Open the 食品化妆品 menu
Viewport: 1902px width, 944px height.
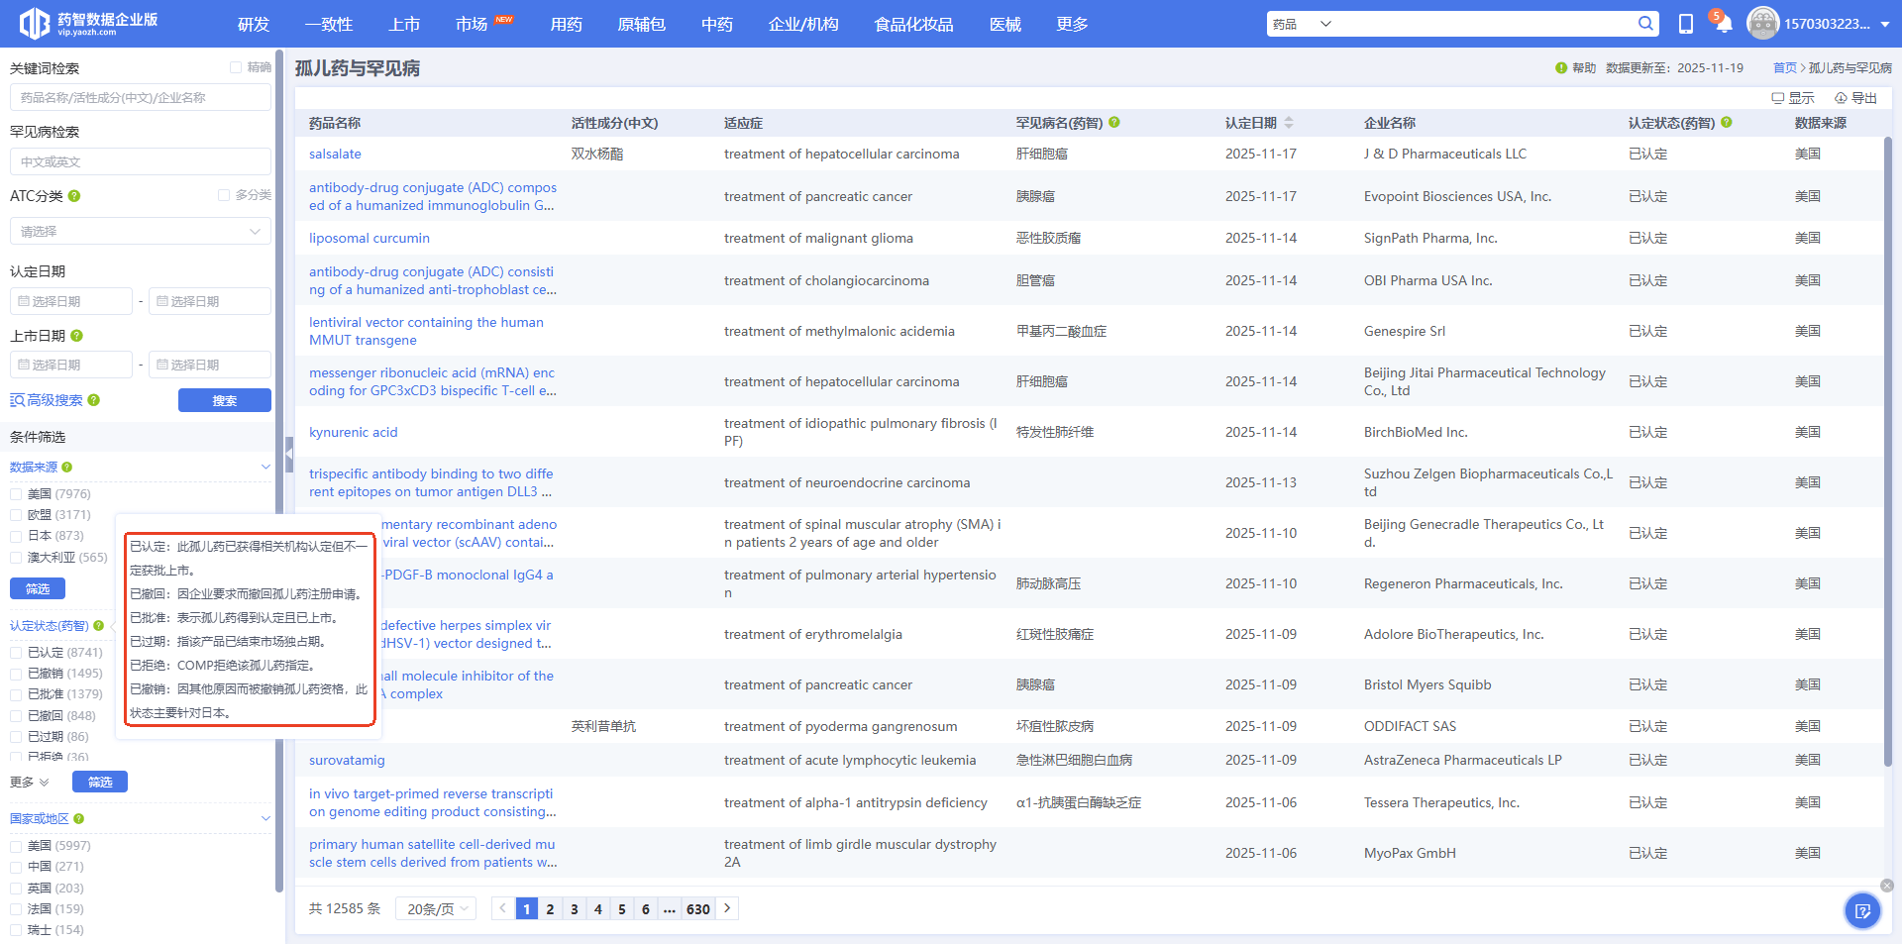913,24
